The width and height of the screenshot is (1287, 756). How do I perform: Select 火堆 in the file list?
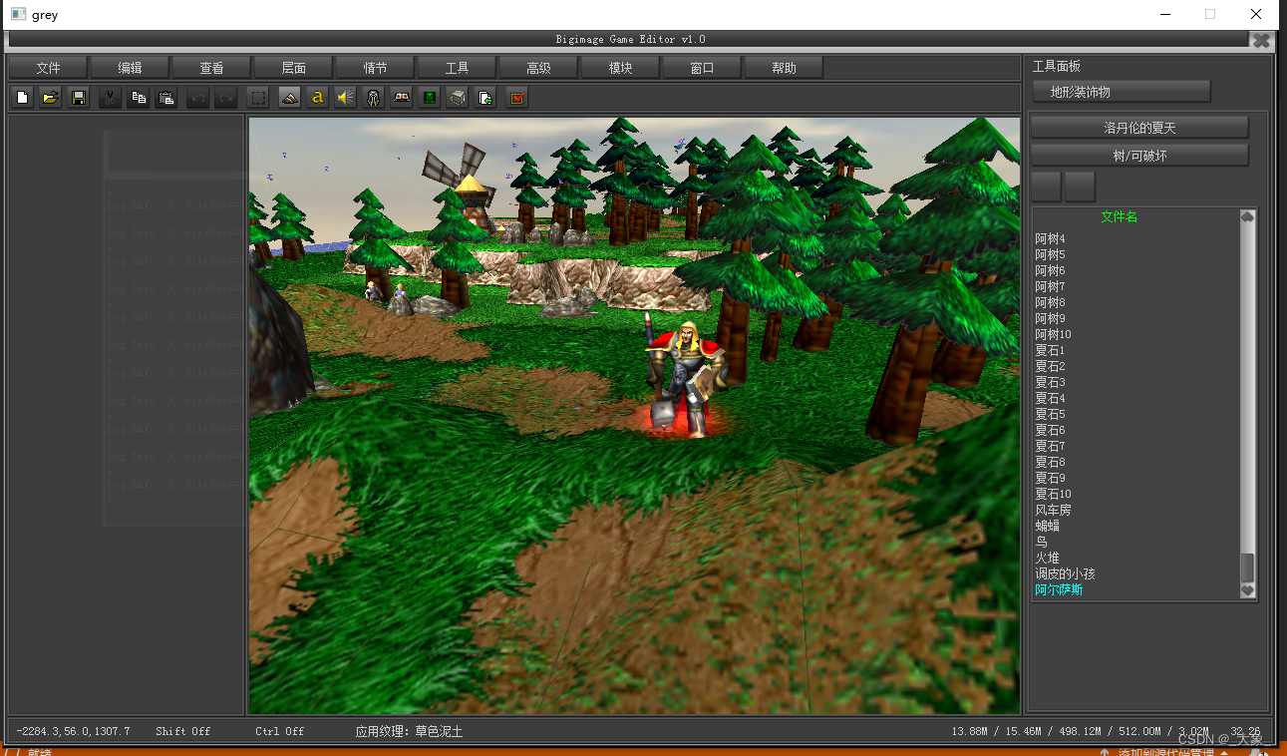[x=1048, y=558]
